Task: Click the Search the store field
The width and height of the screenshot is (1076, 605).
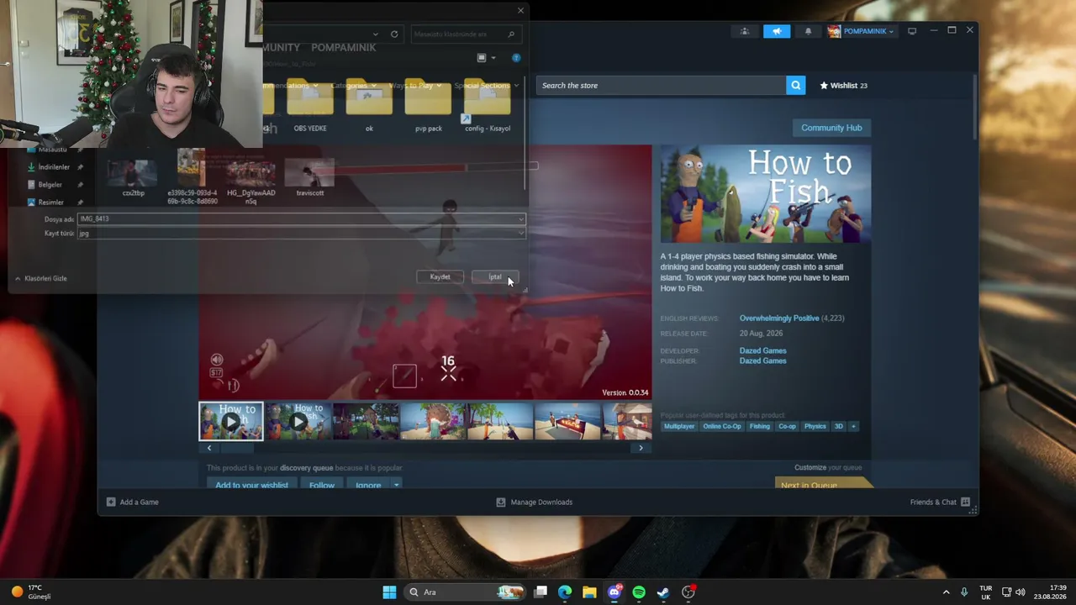Action: pos(662,85)
